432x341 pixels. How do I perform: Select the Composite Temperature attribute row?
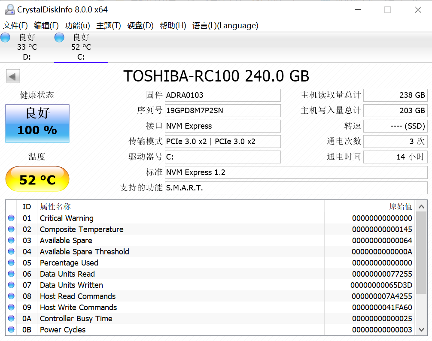pos(210,229)
